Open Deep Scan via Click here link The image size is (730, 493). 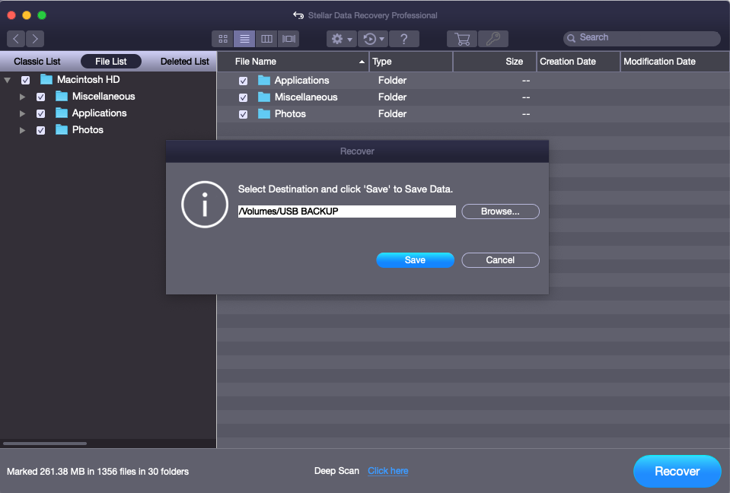[x=387, y=471]
